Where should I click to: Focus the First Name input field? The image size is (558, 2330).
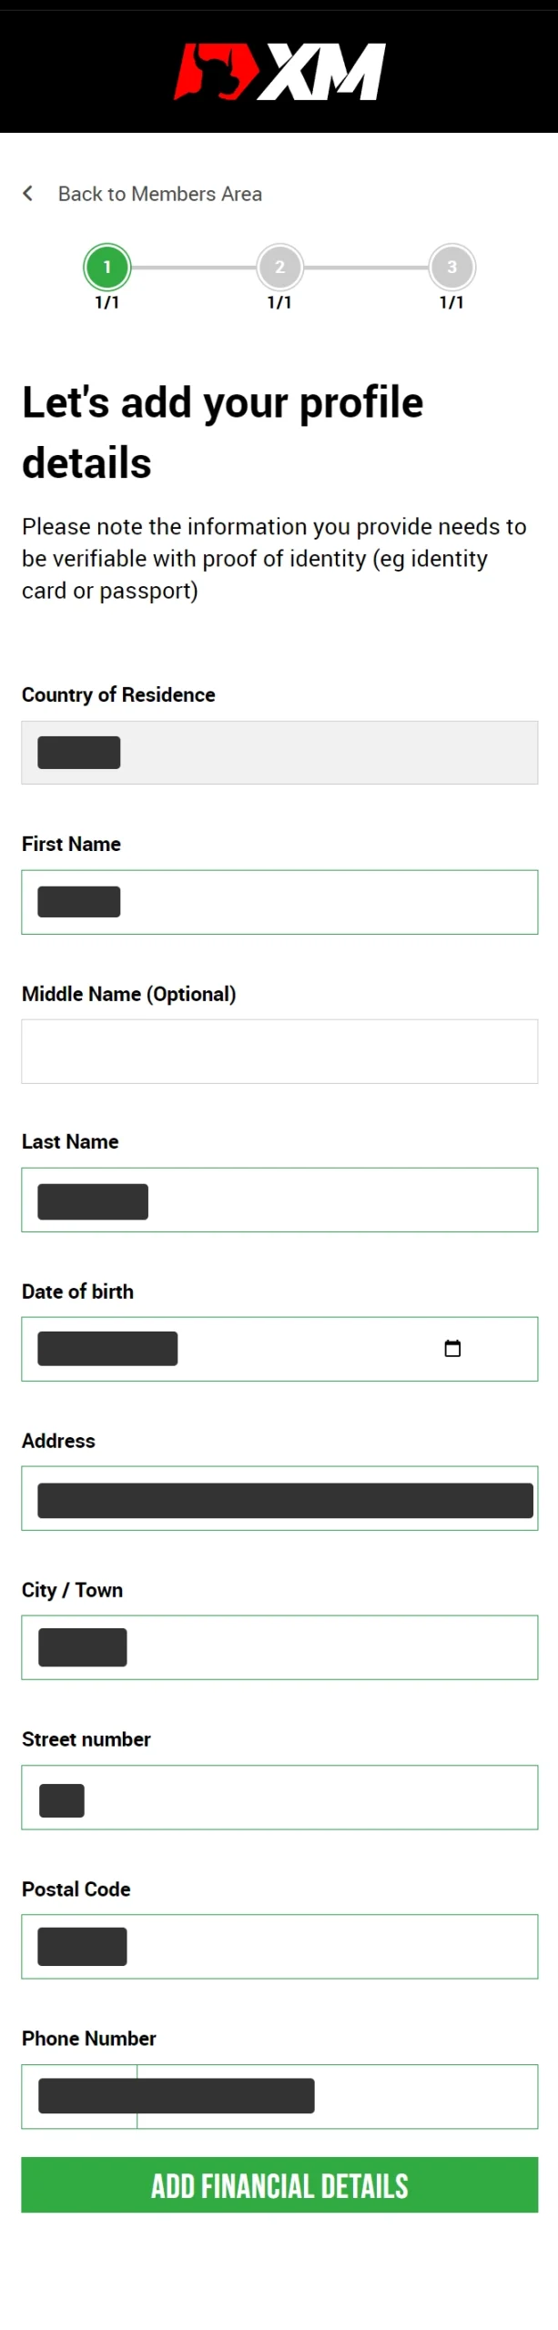tap(279, 902)
